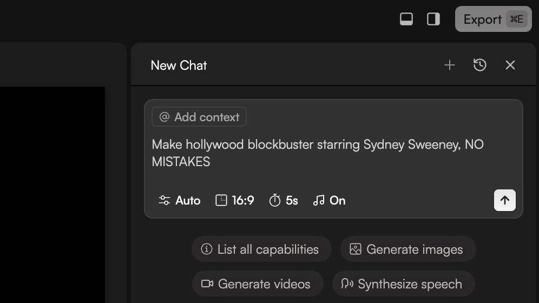Select List all capabilities suggestion

[x=261, y=249]
